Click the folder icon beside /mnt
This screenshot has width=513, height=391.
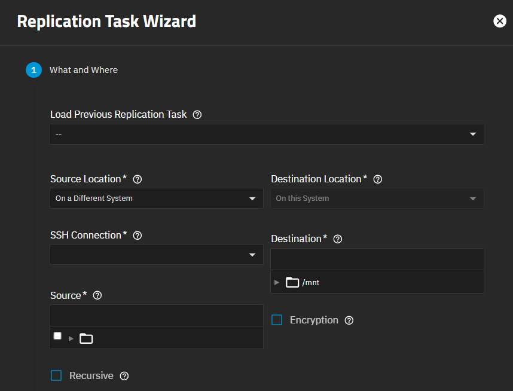point(292,282)
